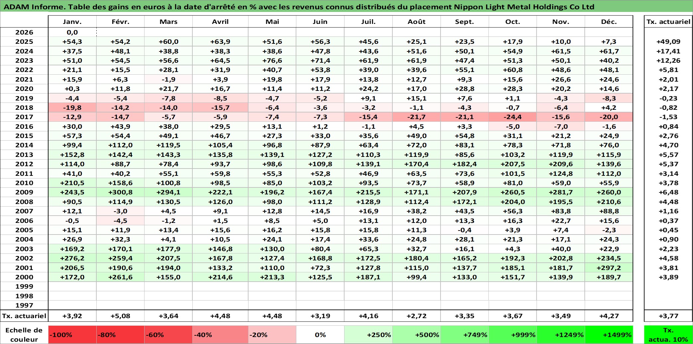
Task: Click the +60,0 cell in the 2025 row
Action: point(168,41)
